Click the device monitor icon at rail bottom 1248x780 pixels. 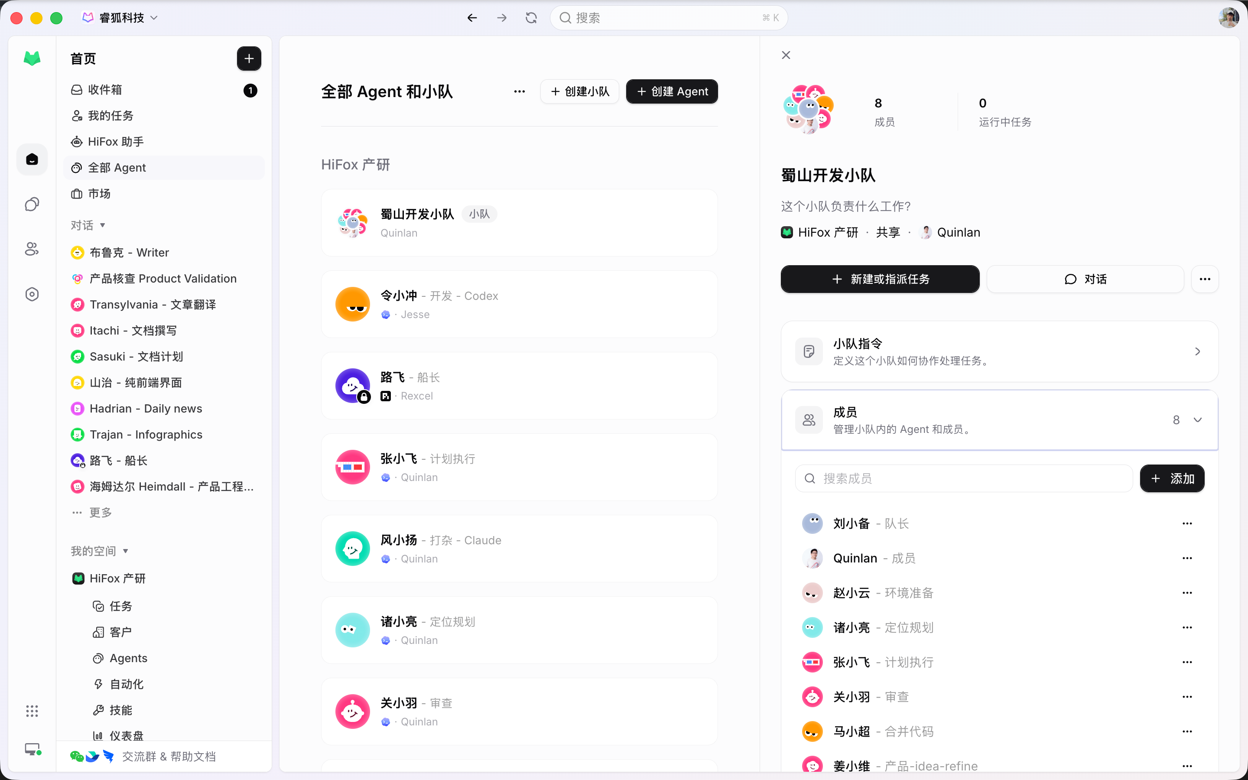(33, 749)
